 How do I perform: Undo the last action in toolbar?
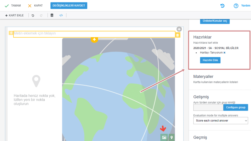pyautogui.click(x=33, y=16)
